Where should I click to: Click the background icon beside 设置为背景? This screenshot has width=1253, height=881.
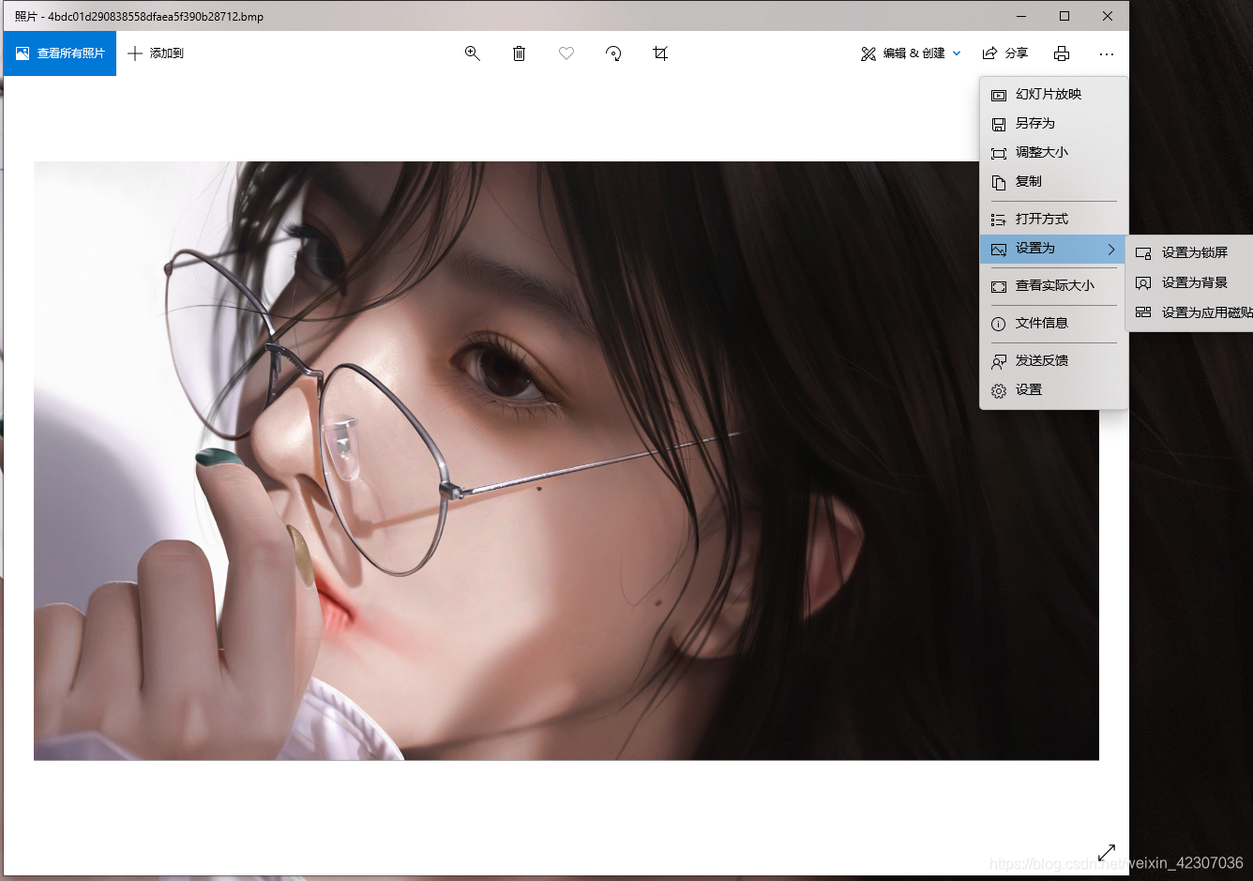point(1143,282)
